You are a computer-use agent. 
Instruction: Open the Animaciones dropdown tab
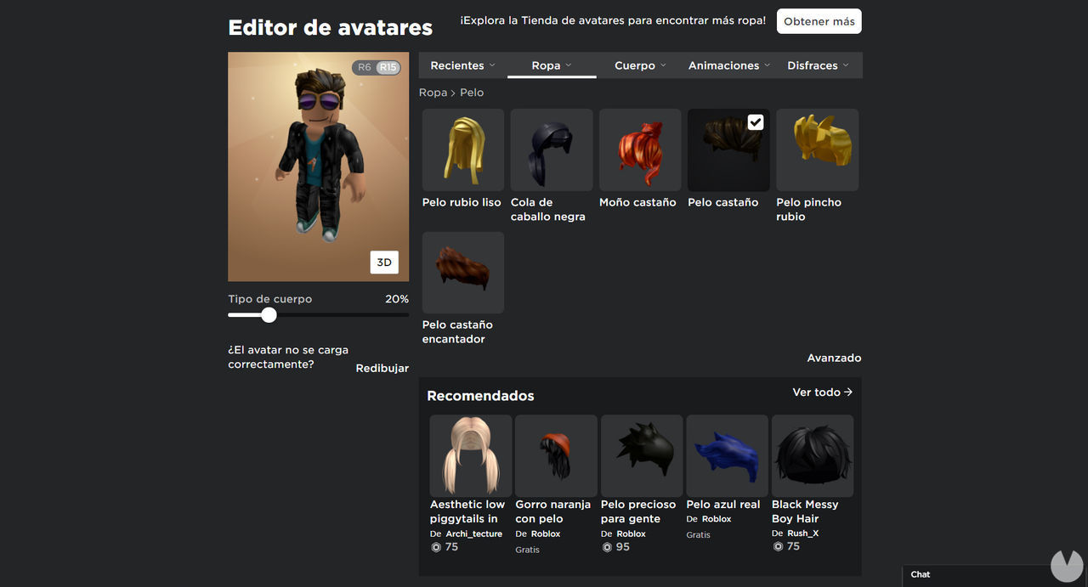coord(729,65)
